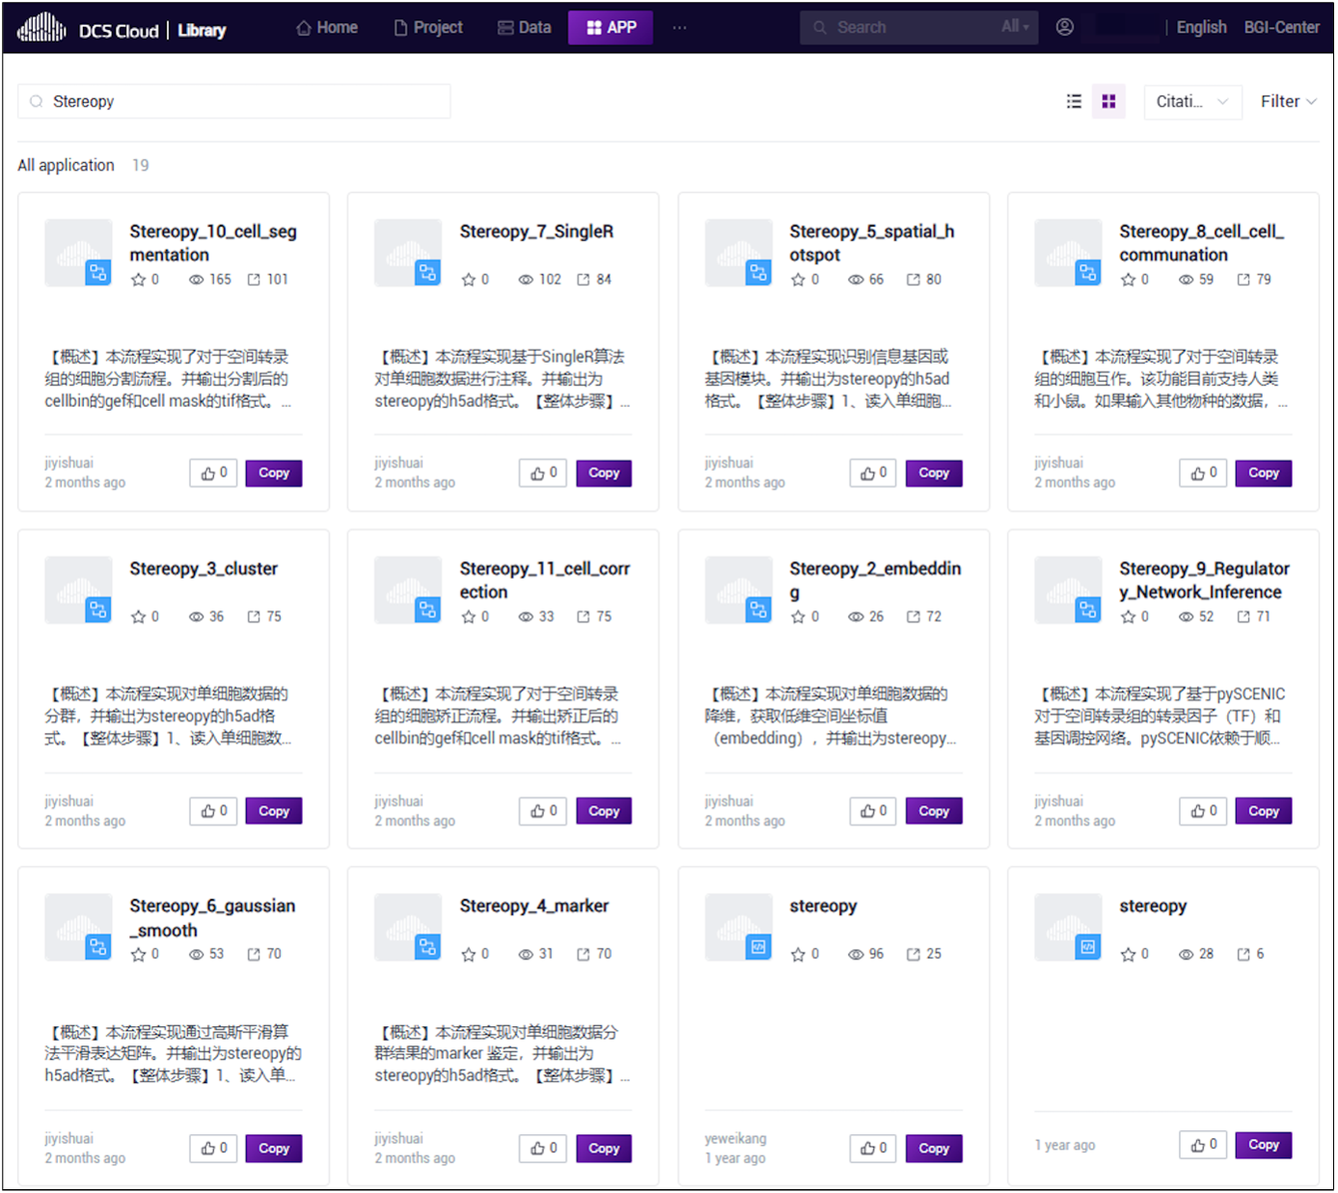Copy the Stereopy_4_marker app
The image size is (1338, 1193).
click(604, 1149)
